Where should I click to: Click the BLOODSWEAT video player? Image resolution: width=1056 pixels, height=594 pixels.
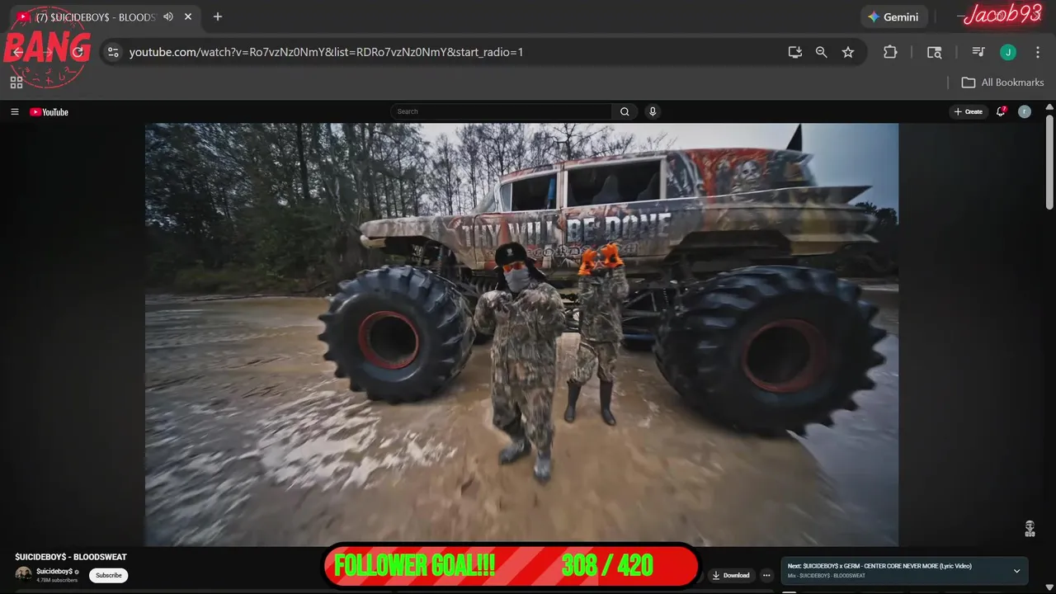point(521,334)
